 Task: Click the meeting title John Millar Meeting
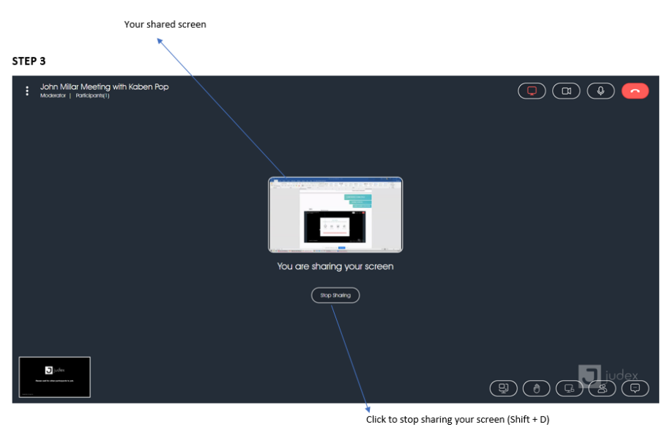click(x=104, y=86)
